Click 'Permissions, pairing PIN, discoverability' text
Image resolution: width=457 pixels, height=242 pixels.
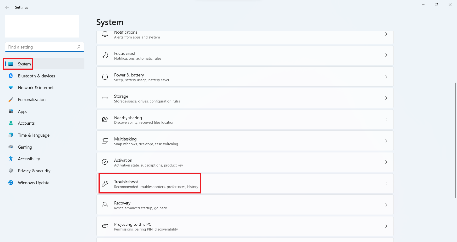pos(146,229)
